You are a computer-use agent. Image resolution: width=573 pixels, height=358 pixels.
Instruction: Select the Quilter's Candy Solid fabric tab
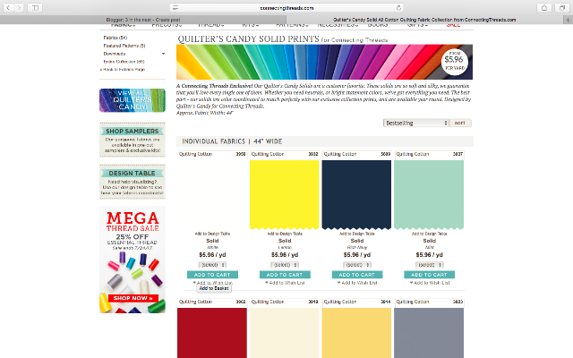(424, 20)
